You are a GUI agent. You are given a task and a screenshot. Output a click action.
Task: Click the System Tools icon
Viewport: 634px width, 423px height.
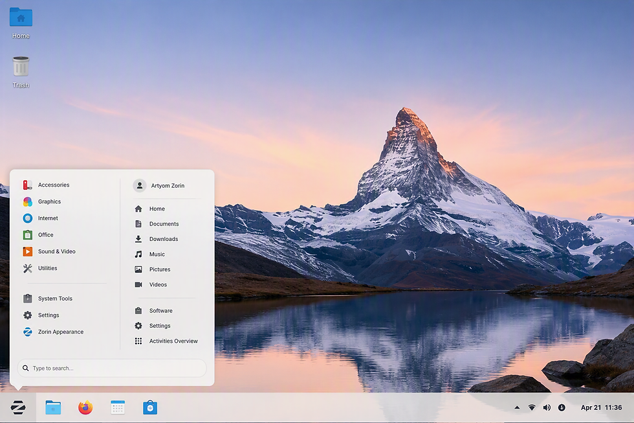pyautogui.click(x=27, y=299)
